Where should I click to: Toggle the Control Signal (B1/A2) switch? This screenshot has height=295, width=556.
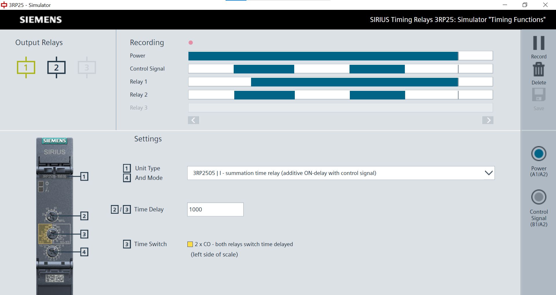click(x=539, y=197)
